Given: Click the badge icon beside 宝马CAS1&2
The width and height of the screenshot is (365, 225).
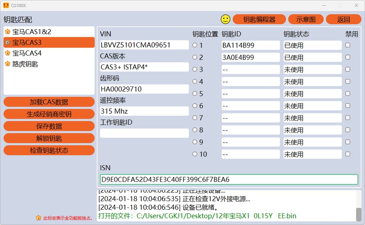Looking at the screenshot, I should point(7,32).
